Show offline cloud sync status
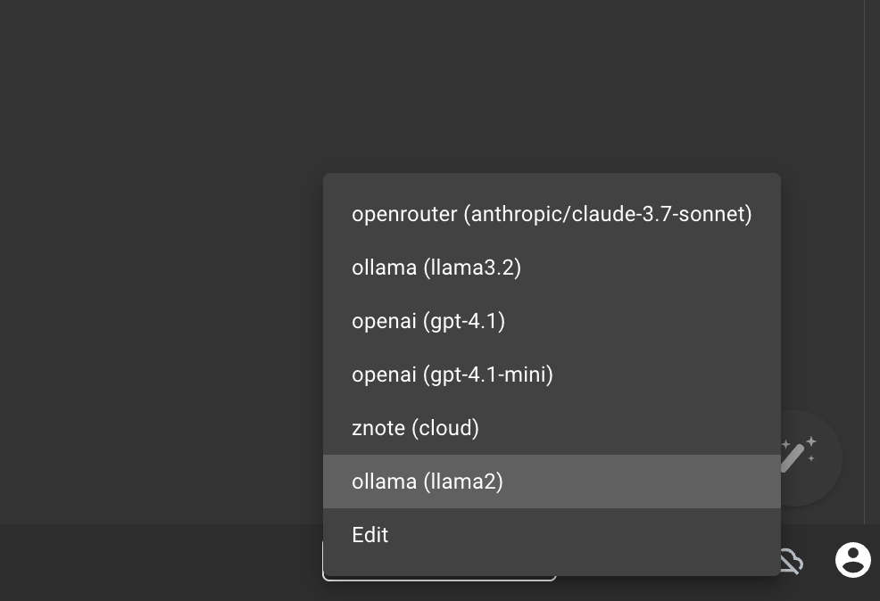Viewport: 880px width, 601px height. coord(790,561)
